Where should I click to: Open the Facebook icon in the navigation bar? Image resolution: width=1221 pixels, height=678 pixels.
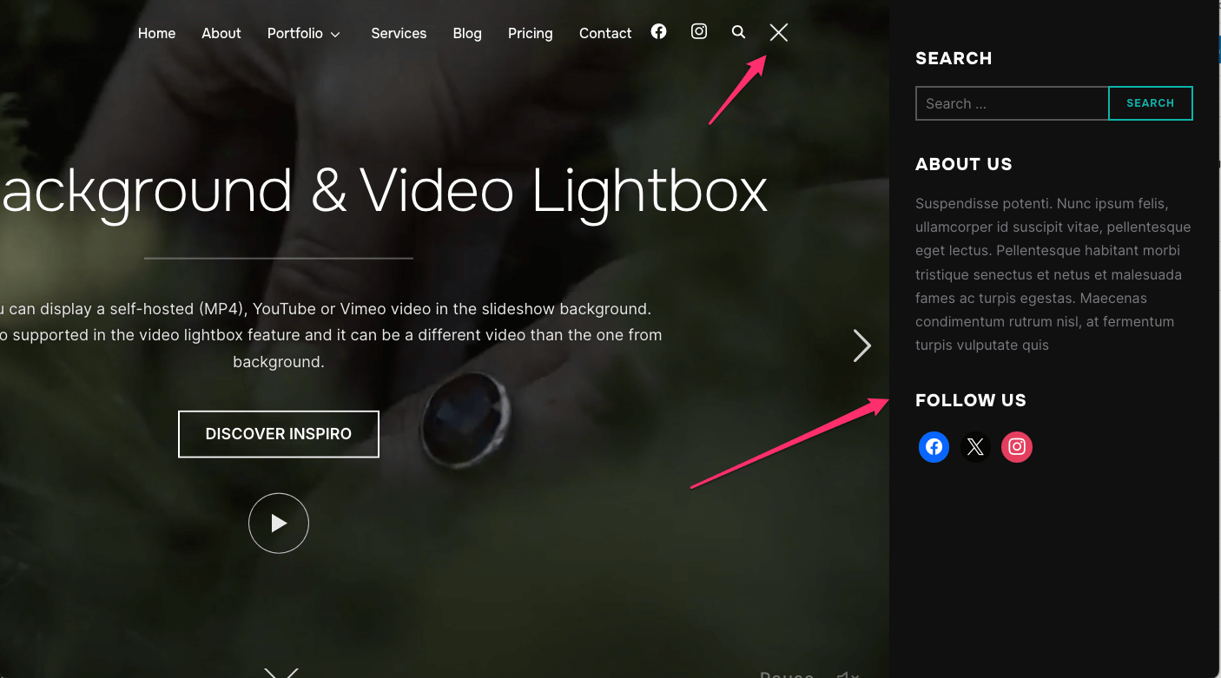(659, 32)
